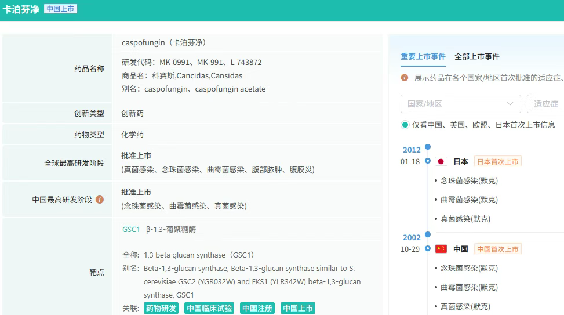
Task: Click the 中国注册 tag button
Action: pyautogui.click(x=257, y=308)
